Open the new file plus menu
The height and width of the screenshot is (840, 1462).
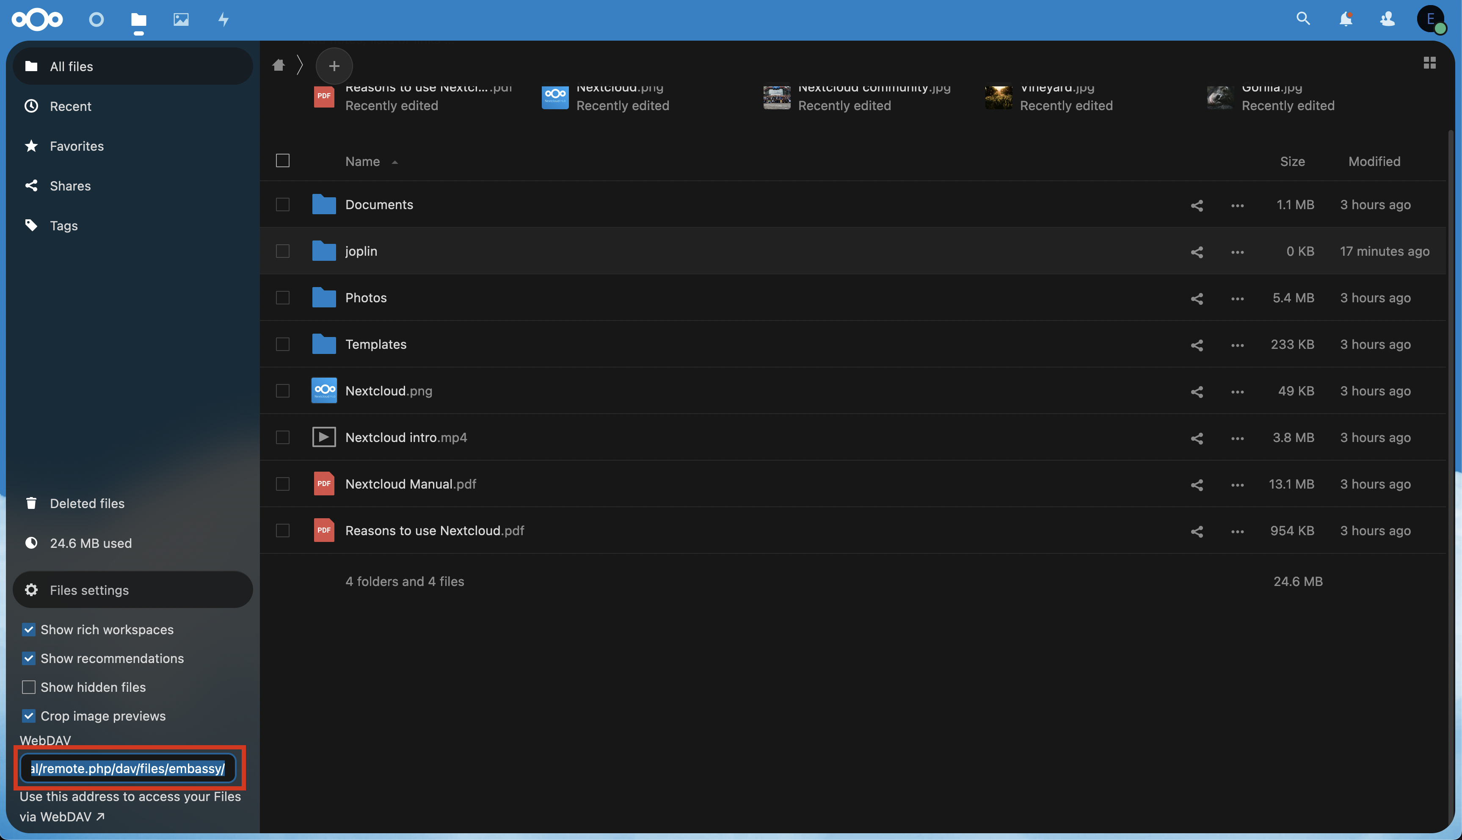pyautogui.click(x=334, y=66)
